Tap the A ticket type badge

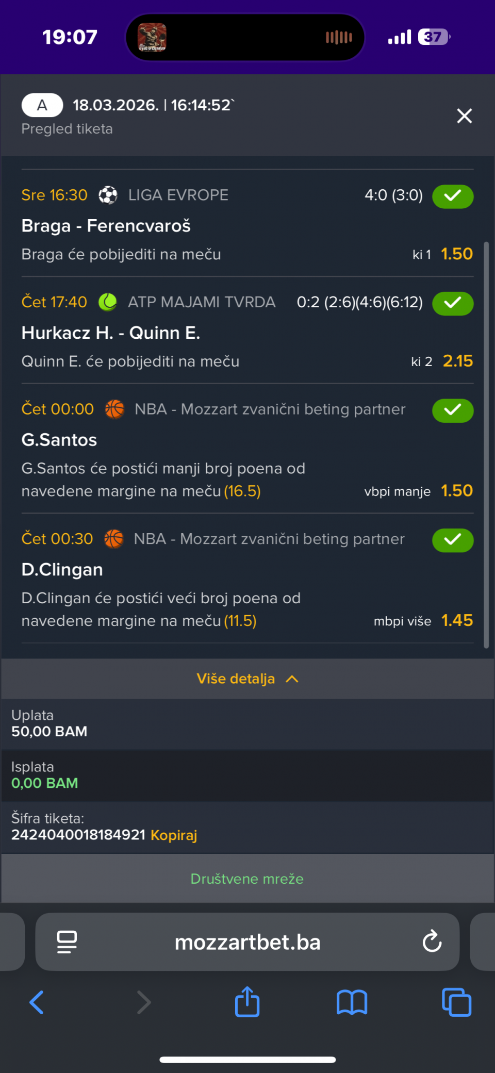42,105
